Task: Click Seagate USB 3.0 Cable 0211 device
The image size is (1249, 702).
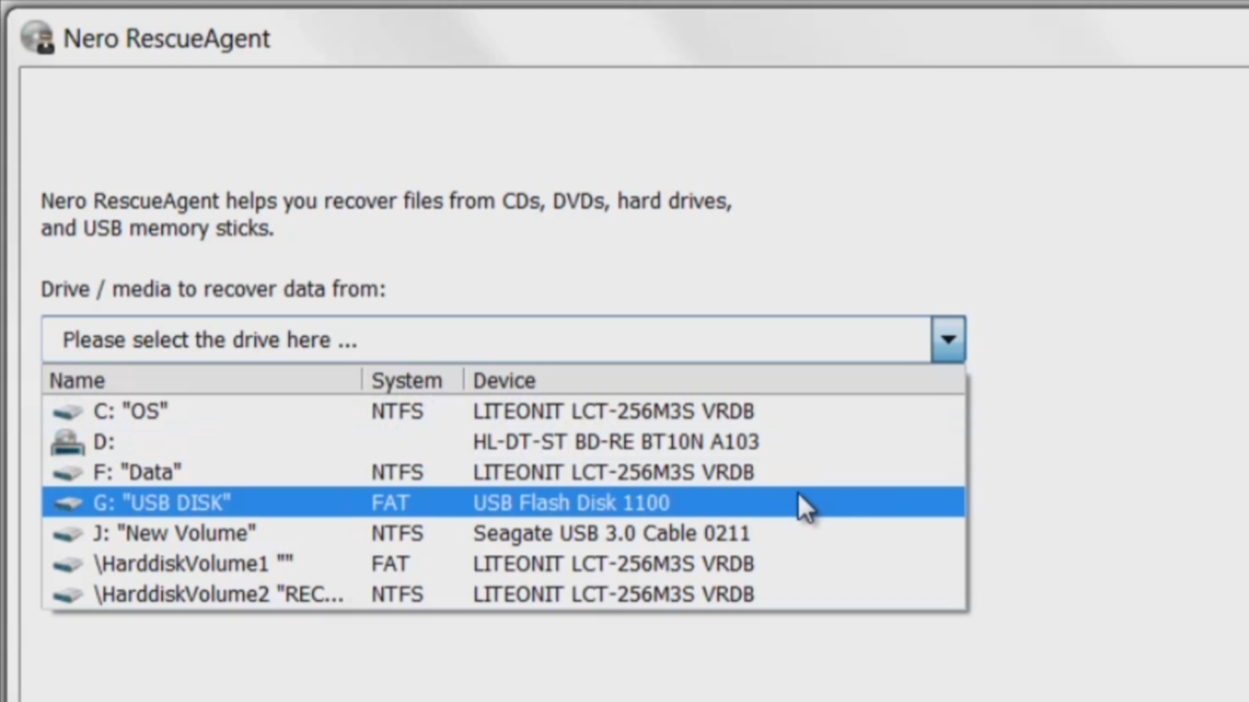Action: coord(611,533)
